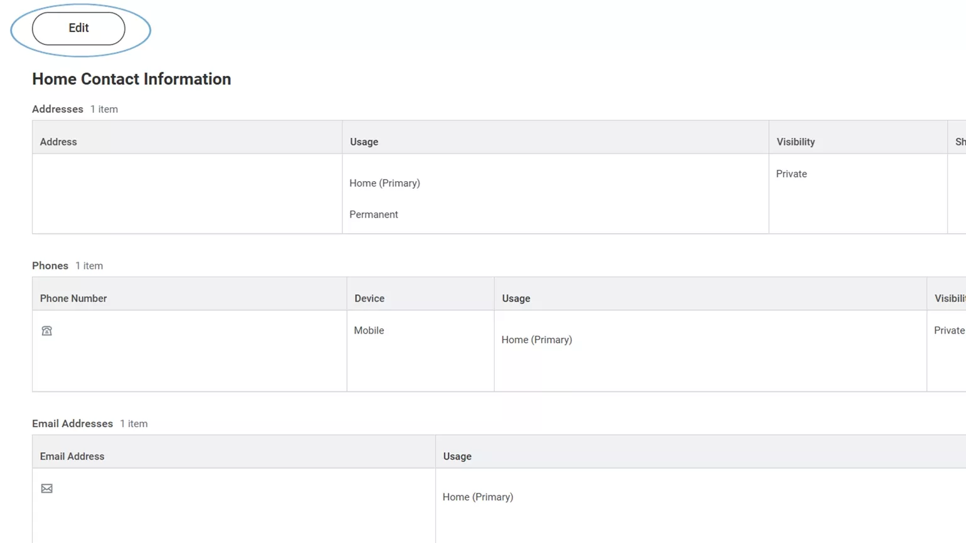This screenshot has width=966, height=543.
Task: Click Usage header in Addresses table
Action: [x=364, y=142]
